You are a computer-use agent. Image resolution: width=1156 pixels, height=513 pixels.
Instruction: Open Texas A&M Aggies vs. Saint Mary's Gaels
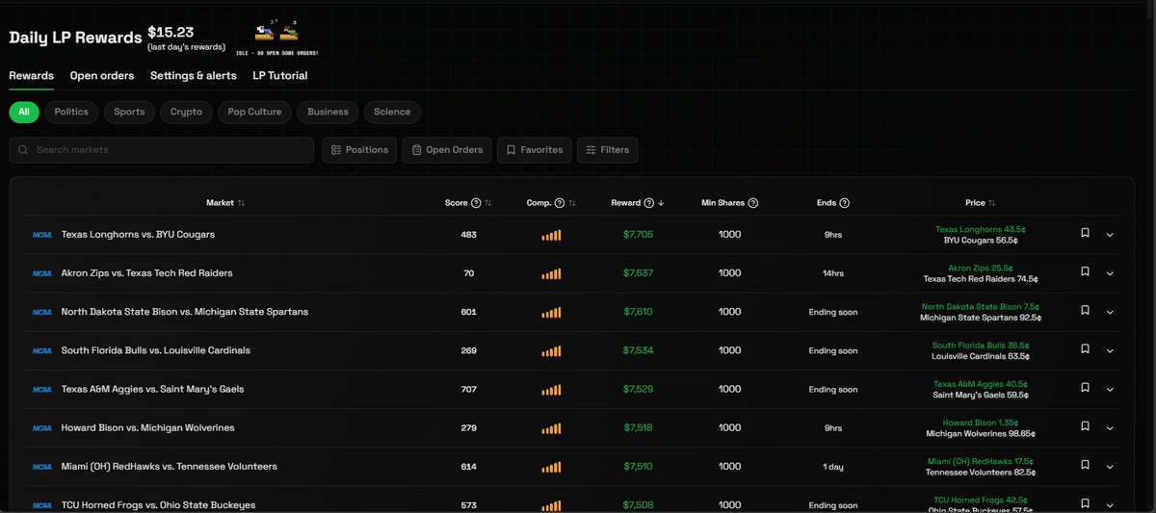tap(152, 389)
